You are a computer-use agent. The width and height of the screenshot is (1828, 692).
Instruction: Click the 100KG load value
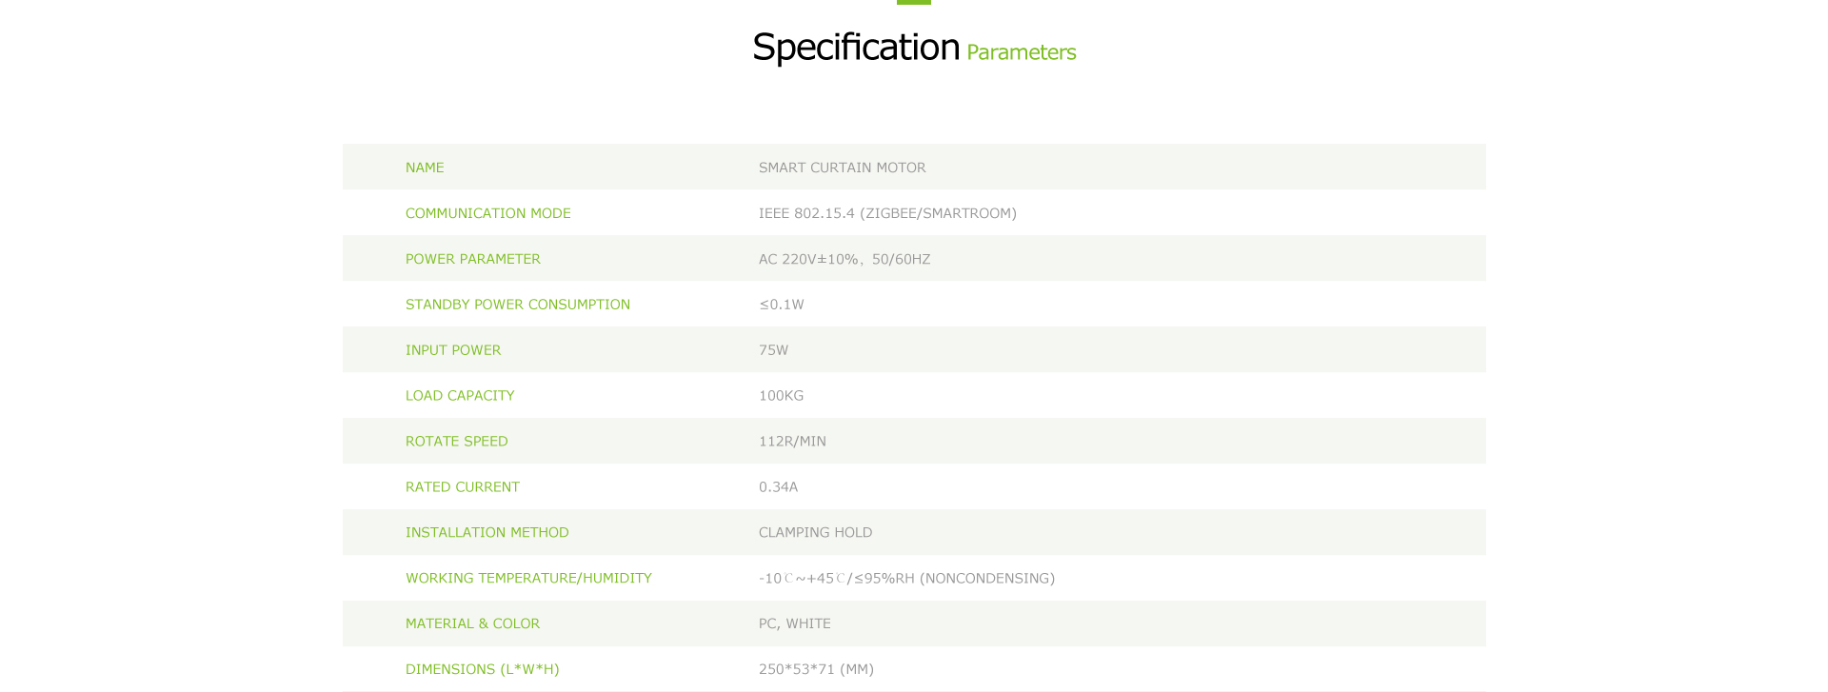(x=782, y=396)
